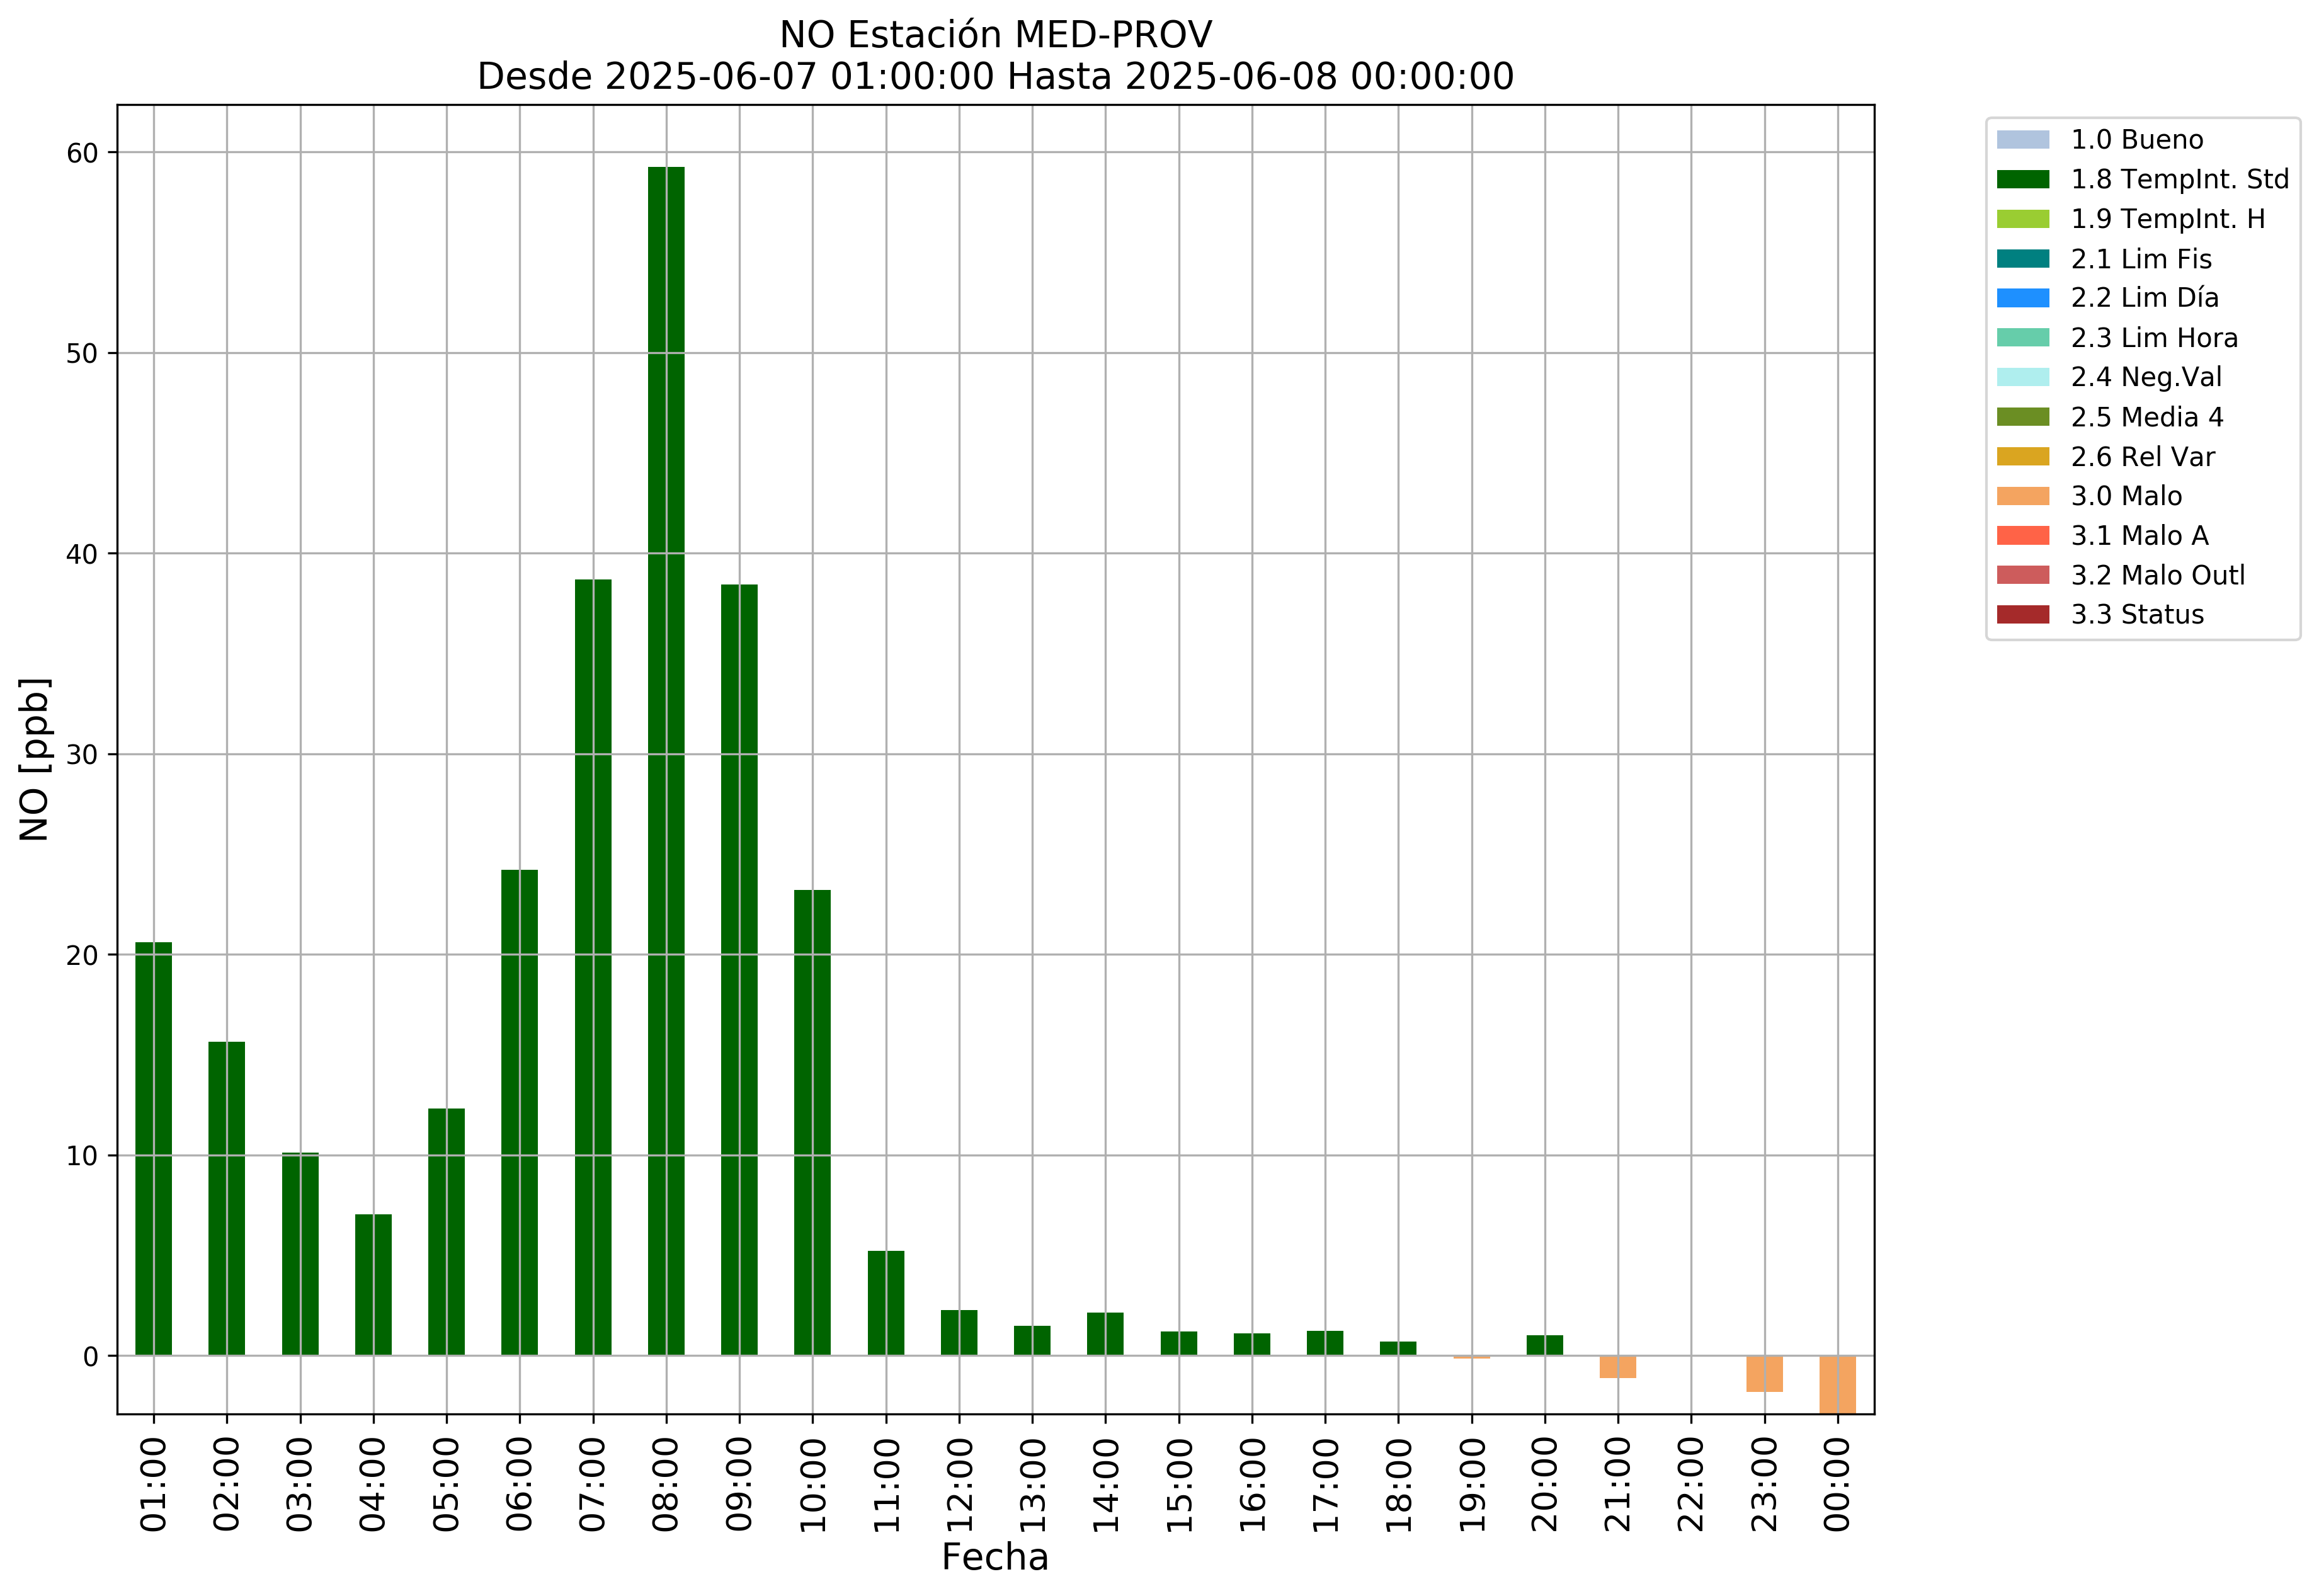Viewport: 2319px width, 1596px height.
Task: Click the 20 y-axis tick label
Action: pos(83,955)
